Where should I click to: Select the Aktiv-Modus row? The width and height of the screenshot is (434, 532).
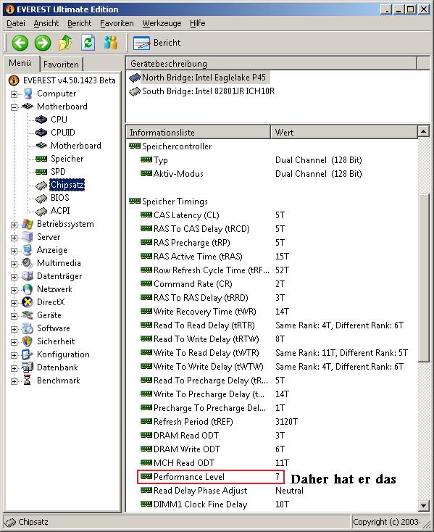[271, 174]
